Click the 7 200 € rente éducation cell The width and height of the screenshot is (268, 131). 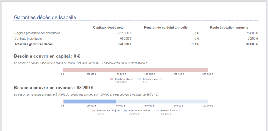tap(252, 39)
